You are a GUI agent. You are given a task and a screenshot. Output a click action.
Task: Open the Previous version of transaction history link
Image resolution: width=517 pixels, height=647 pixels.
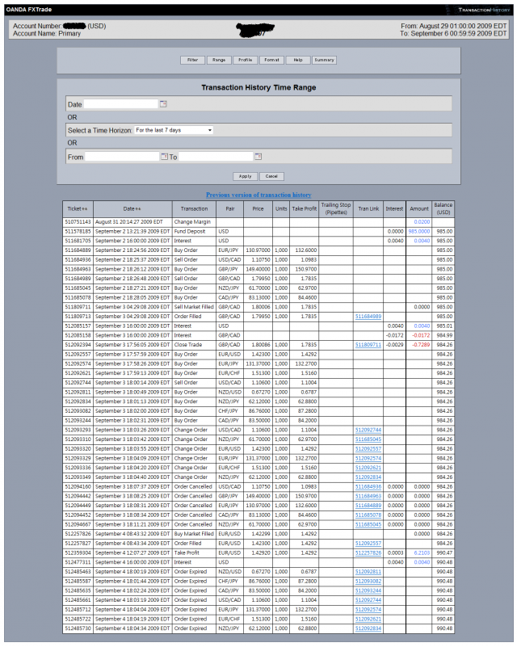pos(258,195)
